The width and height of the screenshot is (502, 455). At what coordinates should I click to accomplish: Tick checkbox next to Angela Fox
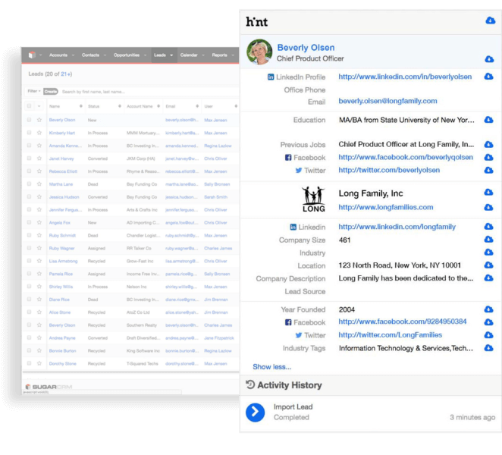[29, 222]
